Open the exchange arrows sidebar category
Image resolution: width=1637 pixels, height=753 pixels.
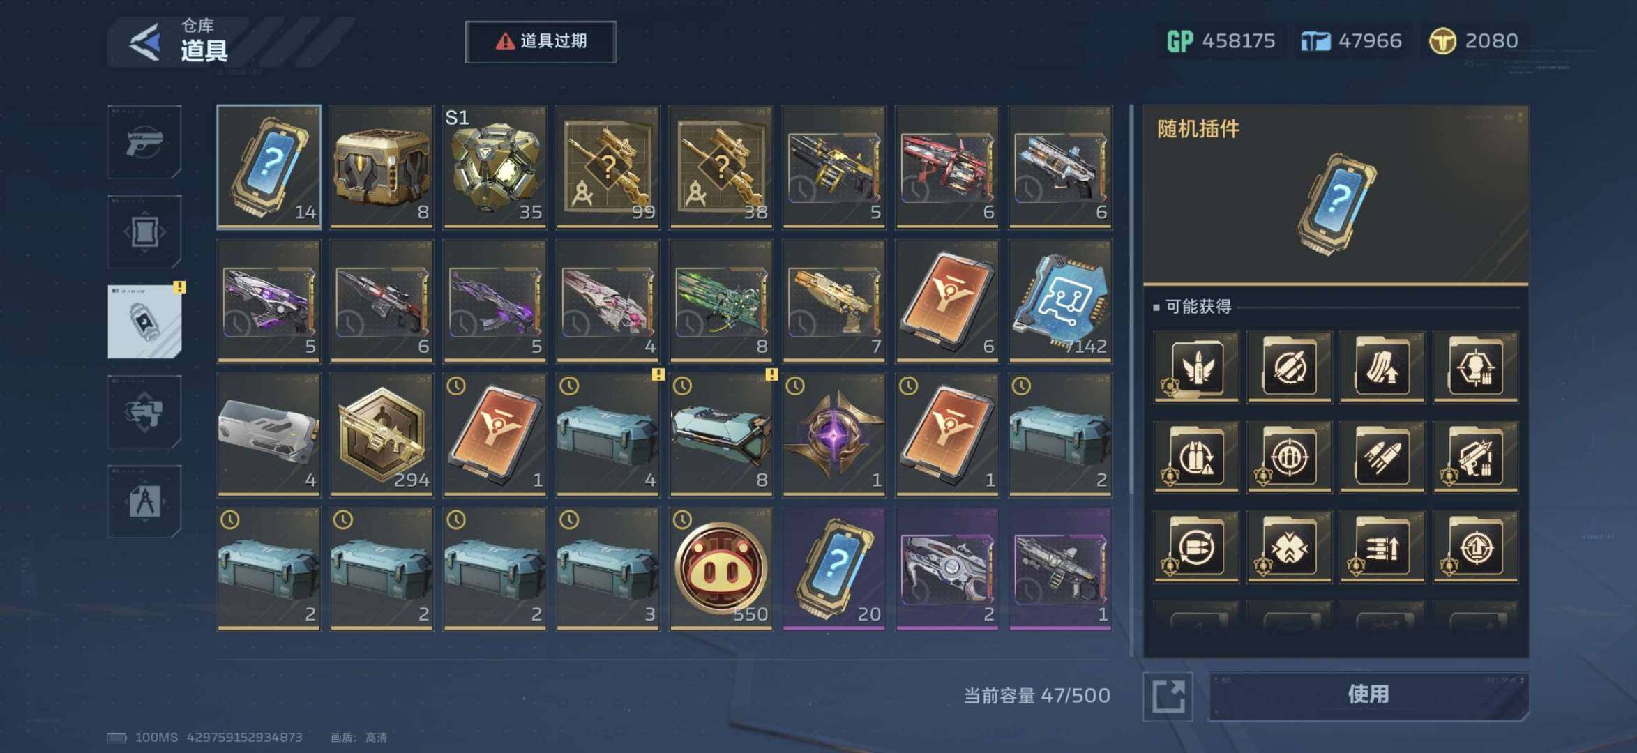click(x=144, y=411)
